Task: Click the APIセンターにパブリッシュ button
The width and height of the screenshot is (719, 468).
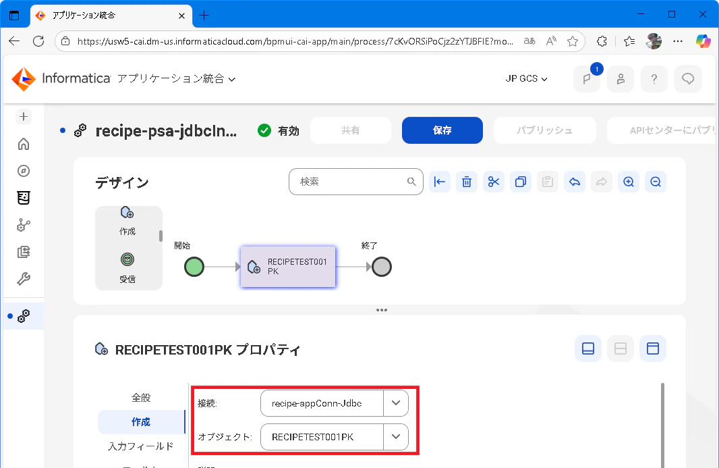Action: (663, 130)
